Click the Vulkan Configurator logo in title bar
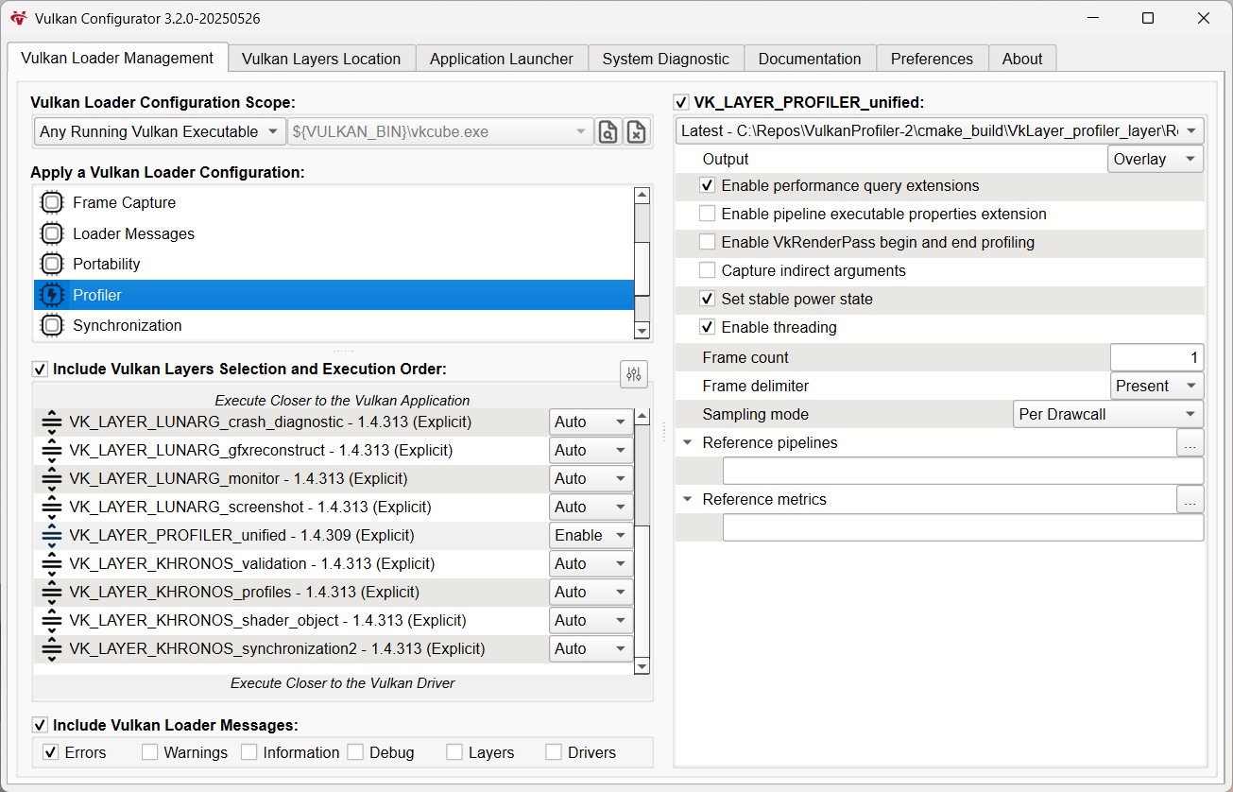Image resolution: width=1233 pixels, height=792 pixels. 18,17
